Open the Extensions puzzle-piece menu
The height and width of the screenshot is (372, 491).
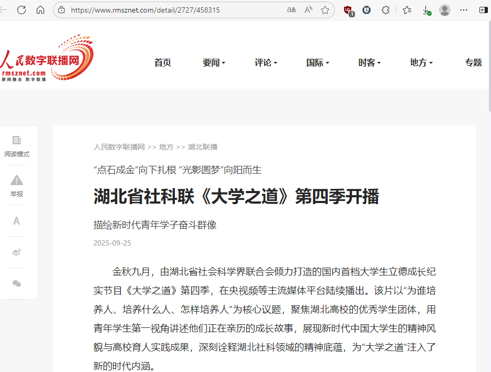click(x=385, y=10)
